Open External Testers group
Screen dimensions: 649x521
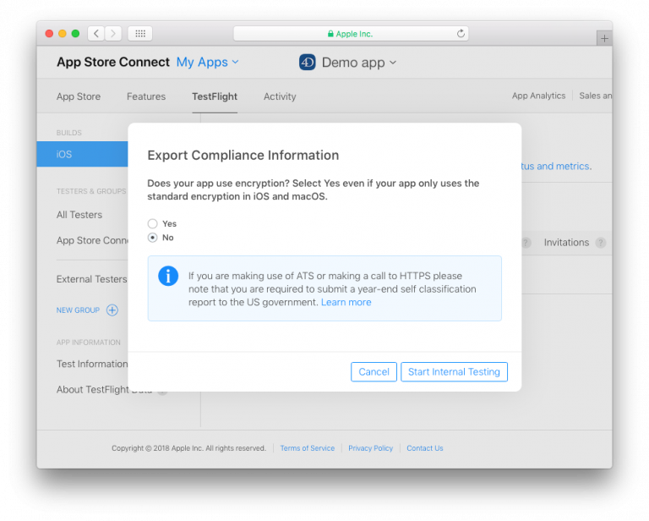92,279
